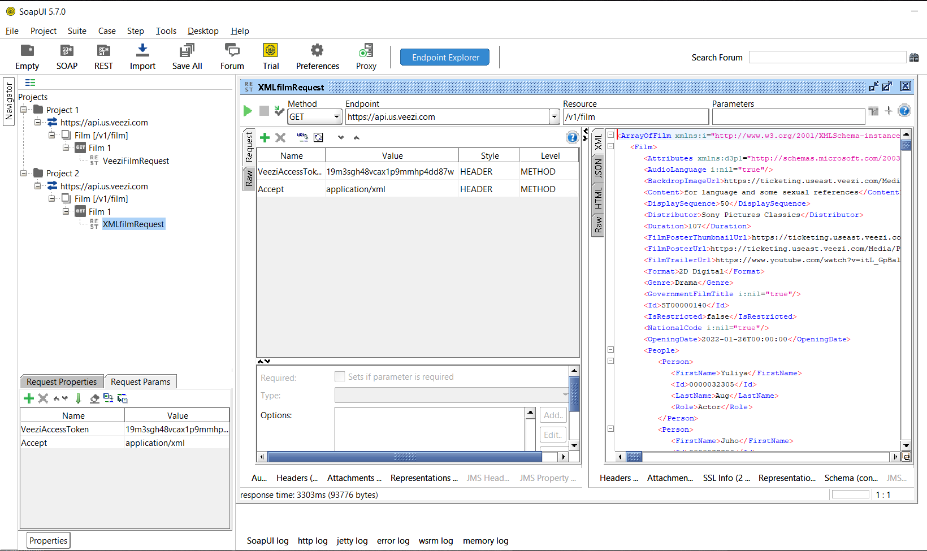Open the Tools menu
Screen dimensions: 927x551
coord(166,31)
